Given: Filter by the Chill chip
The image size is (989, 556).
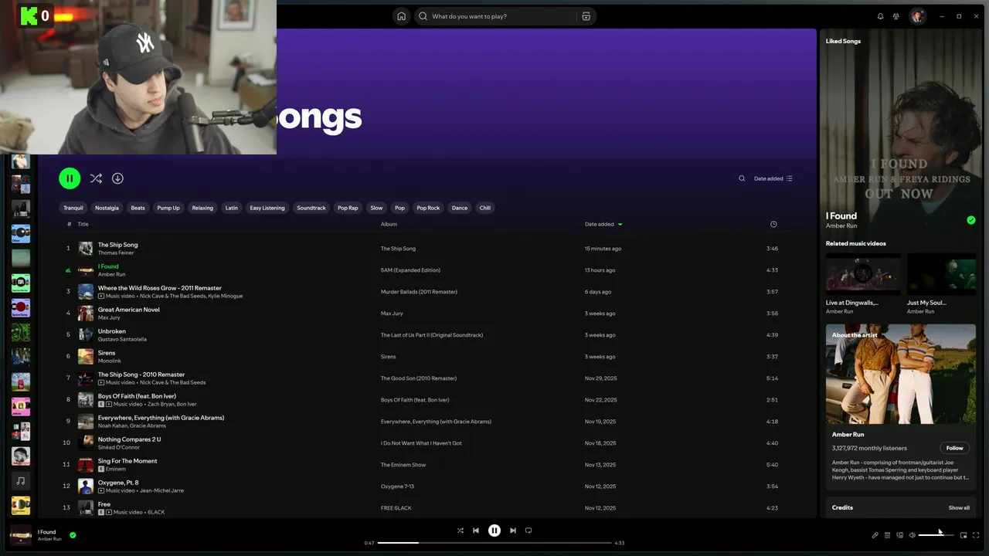Looking at the screenshot, I should (x=485, y=208).
